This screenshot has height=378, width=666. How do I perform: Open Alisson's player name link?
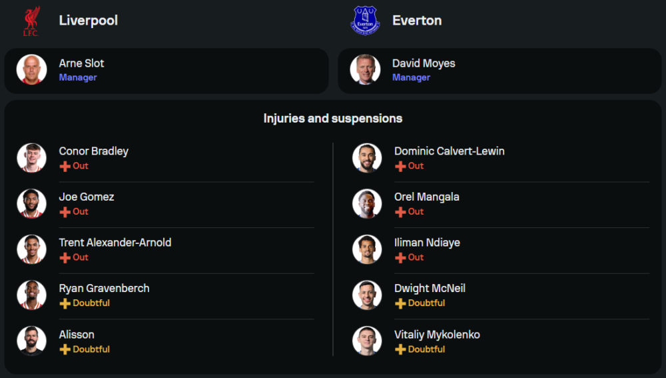[77, 335]
